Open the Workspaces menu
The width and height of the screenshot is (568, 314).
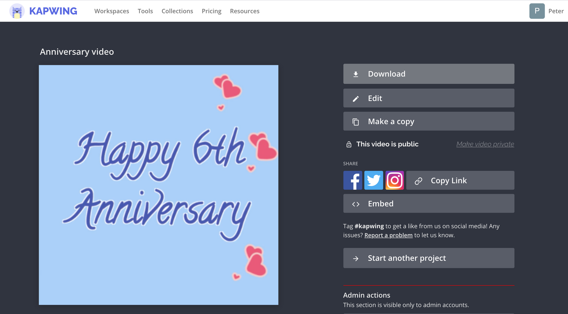tap(112, 11)
